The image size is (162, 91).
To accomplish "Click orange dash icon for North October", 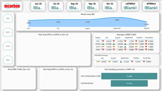I will tap(136, 44).
